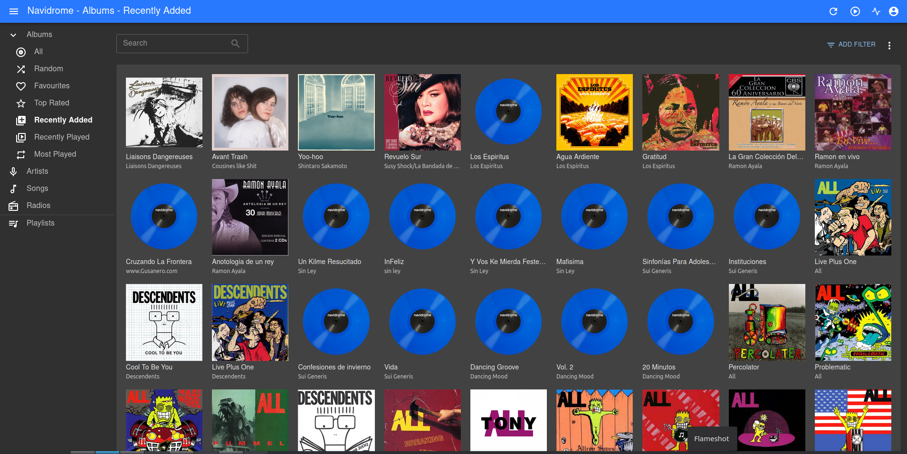Click the Favourites heart icon
This screenshot has height=454, width=907.
coord(21,86)
